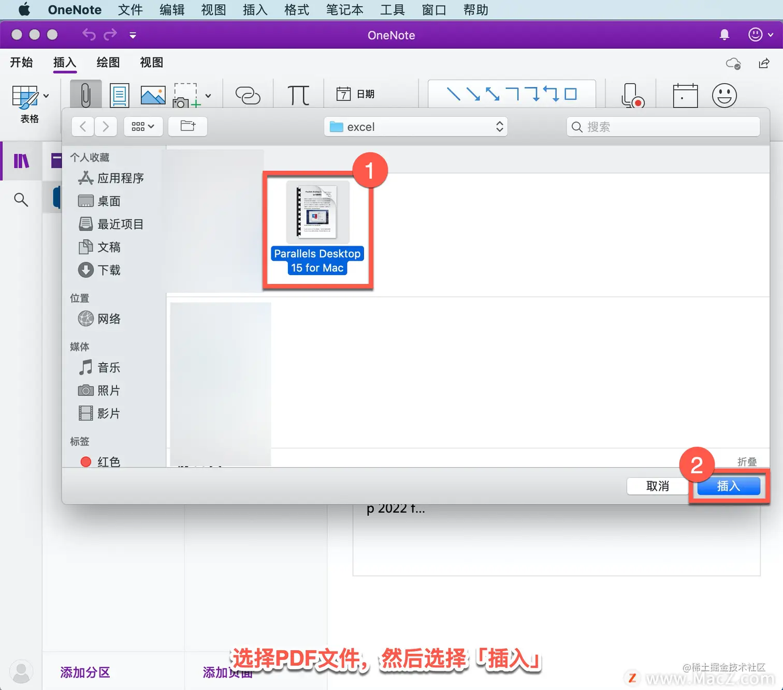Switch to the 视图 ribbon tab
The image size is (783, 690).
point(152,63)
